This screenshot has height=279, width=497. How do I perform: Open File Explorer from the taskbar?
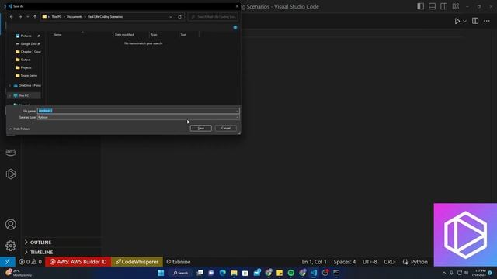234,273
